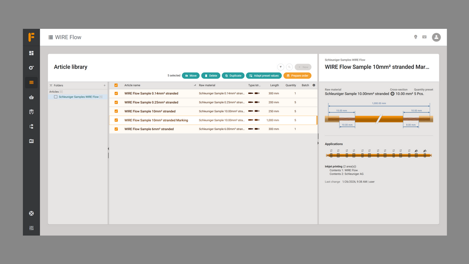Open table column settings gear icon
This screenshot has width=469, height=264.
tap(314, 85)
